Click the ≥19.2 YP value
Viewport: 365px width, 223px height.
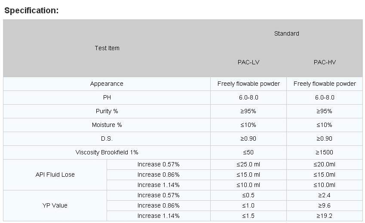coord(325,216)
